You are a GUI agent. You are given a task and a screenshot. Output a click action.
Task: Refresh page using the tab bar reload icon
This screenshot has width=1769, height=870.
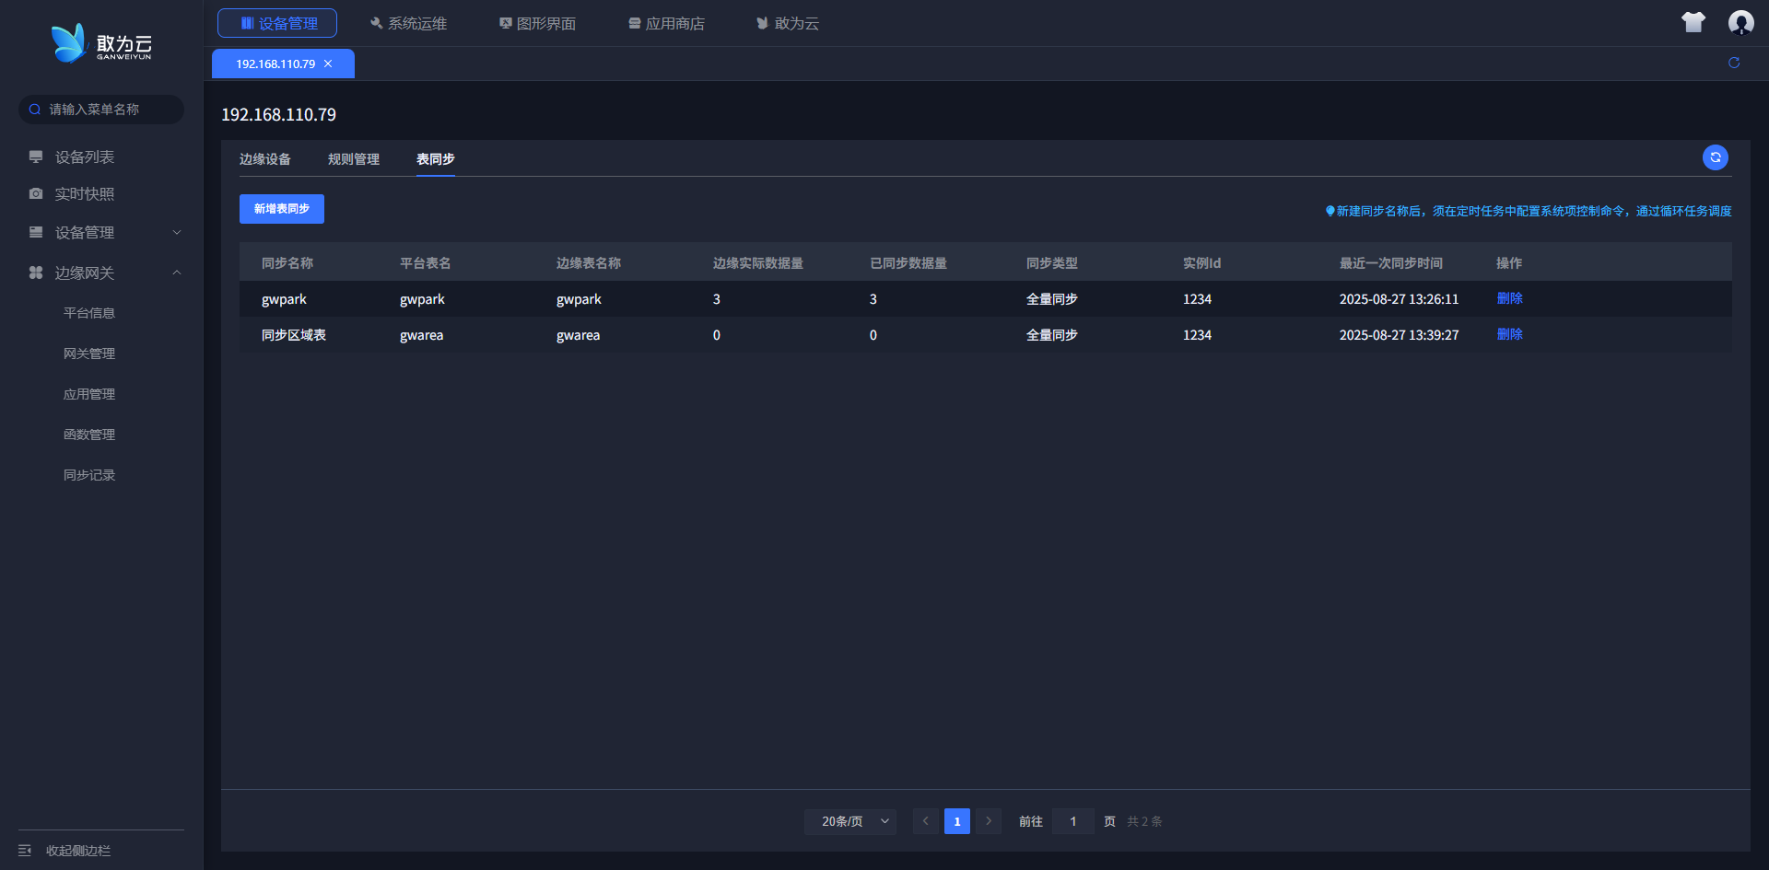coord(1733,63)
